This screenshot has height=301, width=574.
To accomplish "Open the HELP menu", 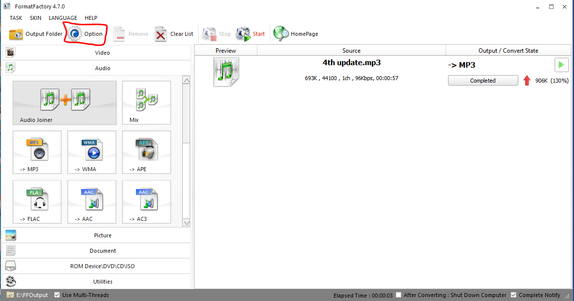I will pyautogui.click(x=91, y=18).
